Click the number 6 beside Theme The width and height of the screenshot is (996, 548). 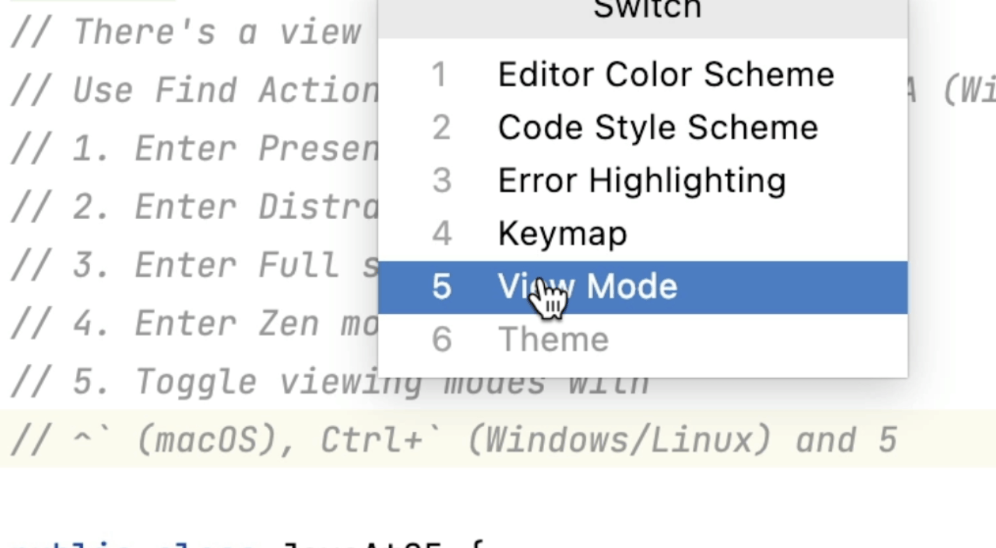click(x=441, y=339)
